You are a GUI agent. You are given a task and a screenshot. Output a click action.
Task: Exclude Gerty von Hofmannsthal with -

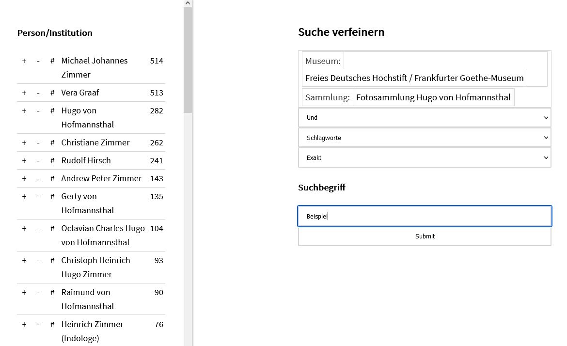(x=38, y=197)
